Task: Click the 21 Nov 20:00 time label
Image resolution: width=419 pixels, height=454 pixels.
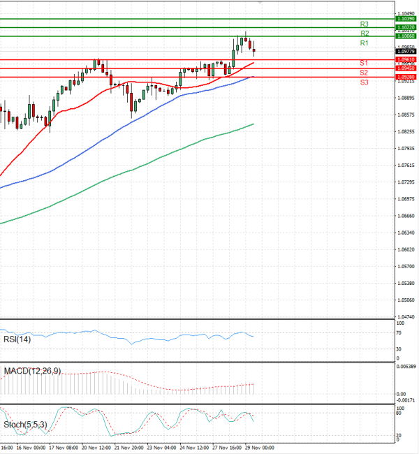Action: pyautogui.click(x=129, y=448)
